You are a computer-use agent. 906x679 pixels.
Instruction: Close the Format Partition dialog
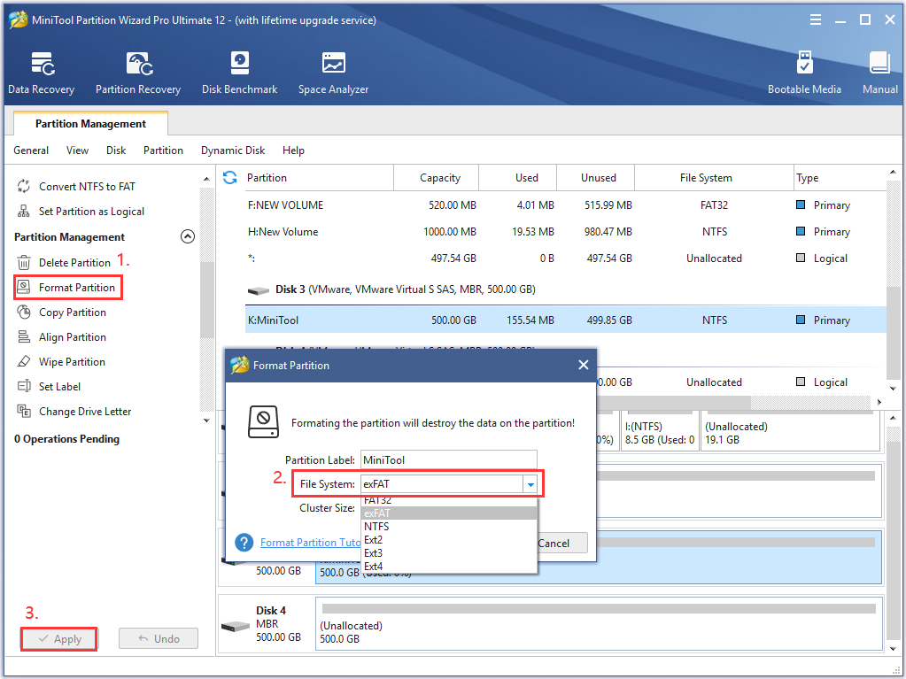tap(583, 365)
